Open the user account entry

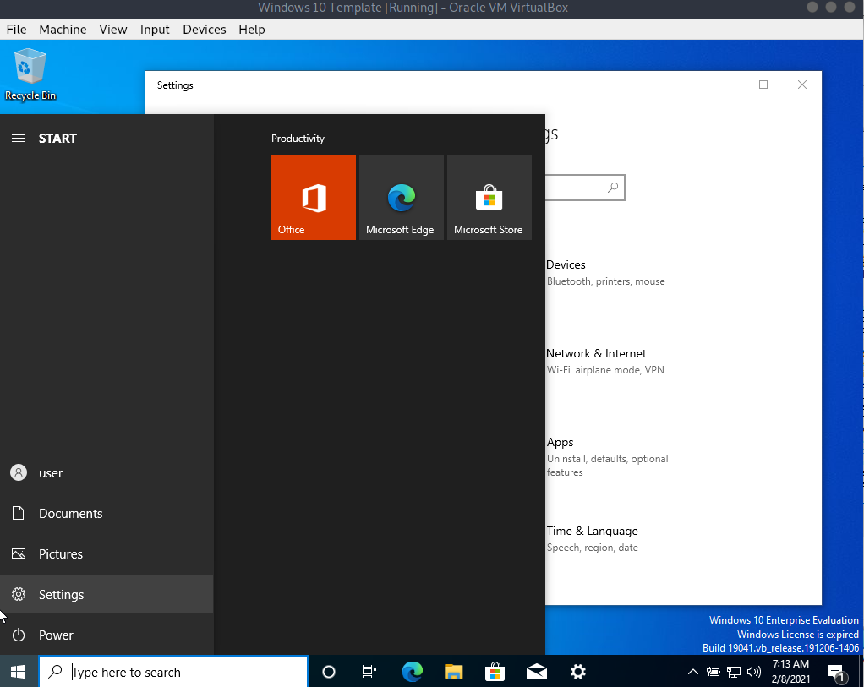[x=107, y=472]
